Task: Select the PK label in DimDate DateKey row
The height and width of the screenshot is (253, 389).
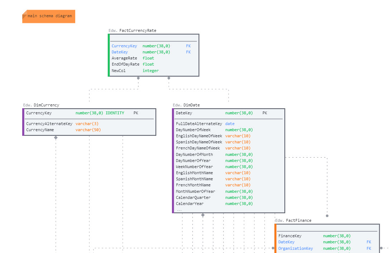Action: tap(264, 113)
